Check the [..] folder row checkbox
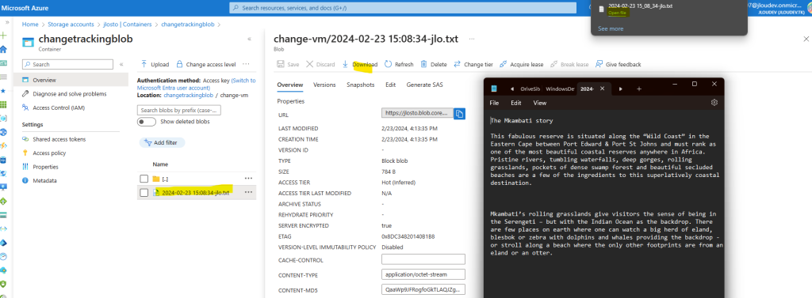The width and height of the screenshot is (812, 298). pos(144,179)
